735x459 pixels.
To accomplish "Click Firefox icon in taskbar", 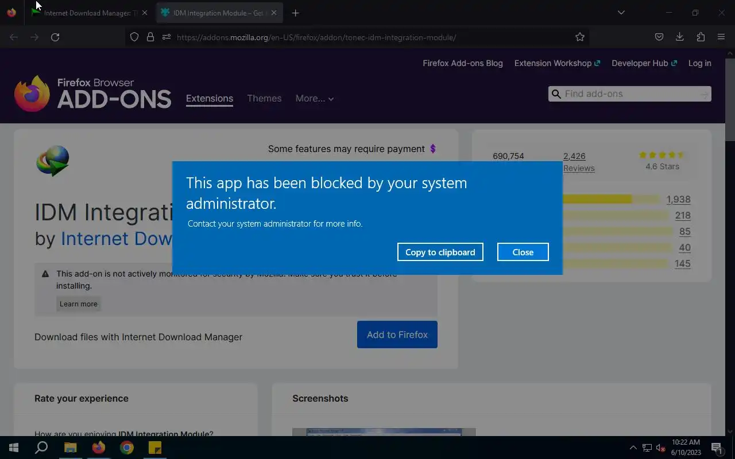I will [99, 448].
